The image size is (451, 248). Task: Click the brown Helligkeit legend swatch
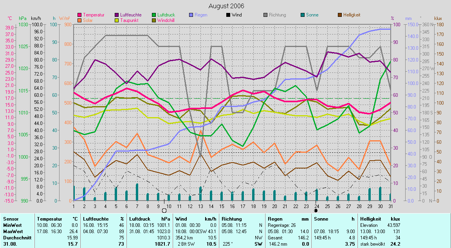(340, 15)
